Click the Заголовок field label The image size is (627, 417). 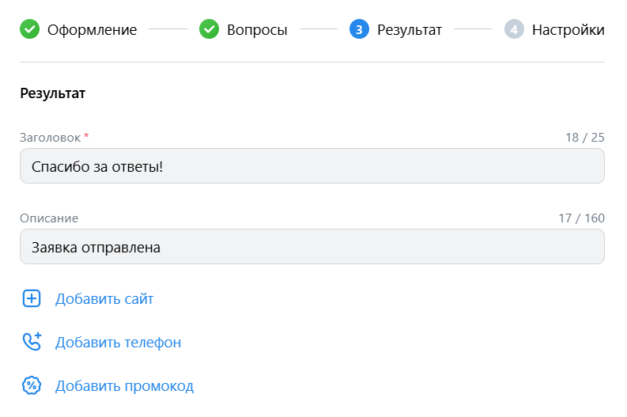(50, 138)
